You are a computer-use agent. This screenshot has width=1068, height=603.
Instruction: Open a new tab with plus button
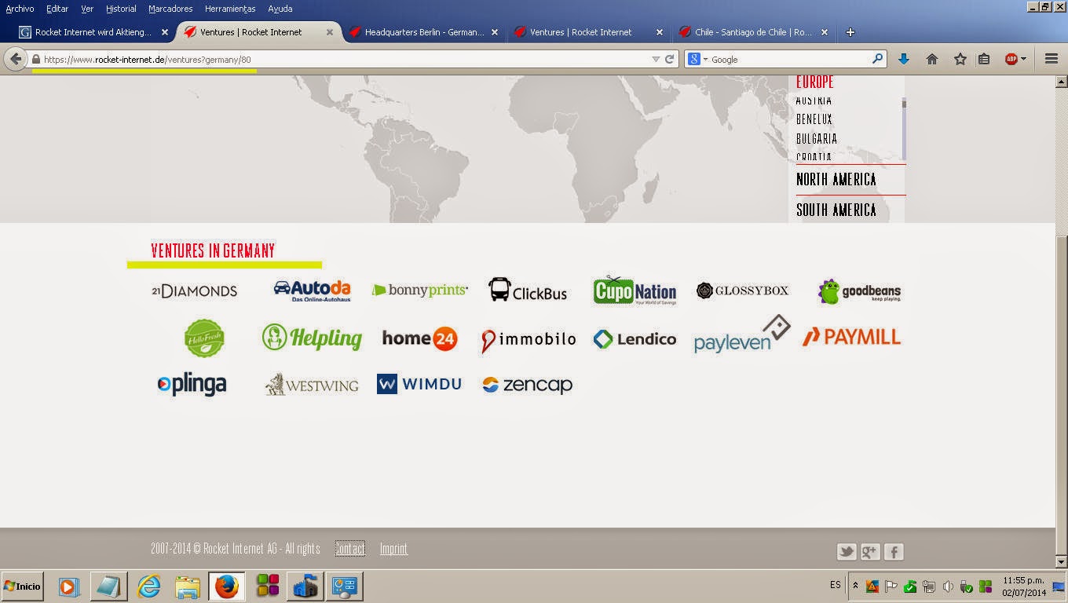click(850, 32)
